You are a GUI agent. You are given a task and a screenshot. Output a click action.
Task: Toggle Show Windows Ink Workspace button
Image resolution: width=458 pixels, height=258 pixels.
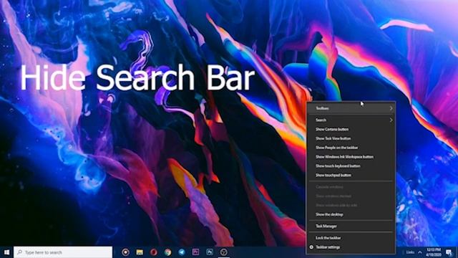(x=351, y=157)
